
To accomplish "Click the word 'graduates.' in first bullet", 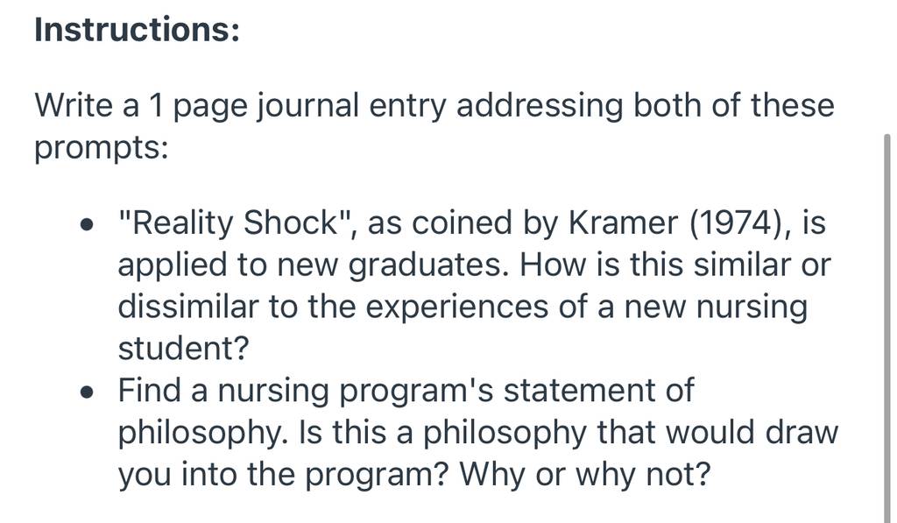I will click(x=428, y=265).
